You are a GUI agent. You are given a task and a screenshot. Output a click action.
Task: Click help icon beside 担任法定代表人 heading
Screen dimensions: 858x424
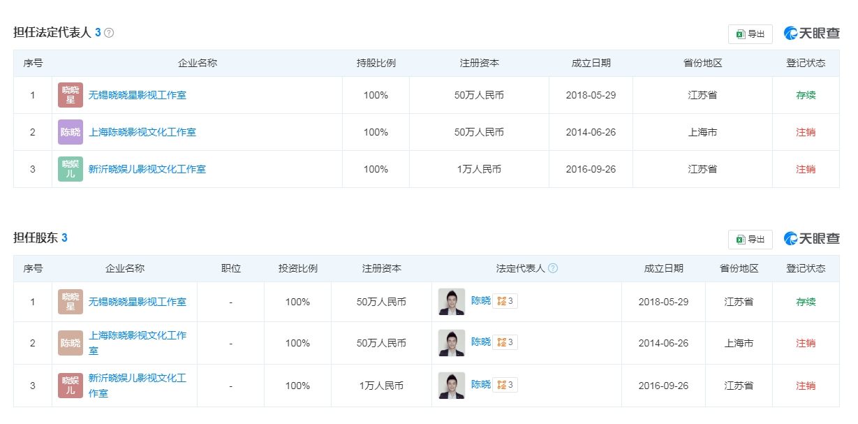point(109,33)
